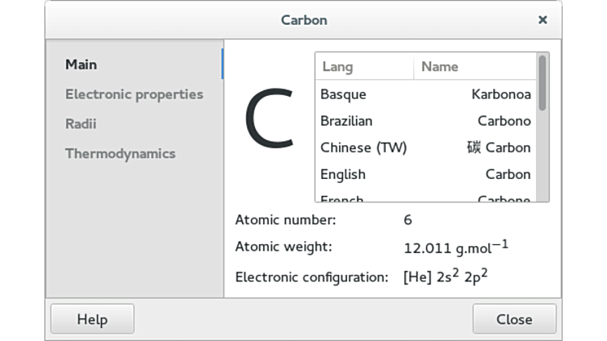Image resolution: width=607 pixels, height=341 pixels.
Task: Select the partially visible French row
Action: pos(425,197)
